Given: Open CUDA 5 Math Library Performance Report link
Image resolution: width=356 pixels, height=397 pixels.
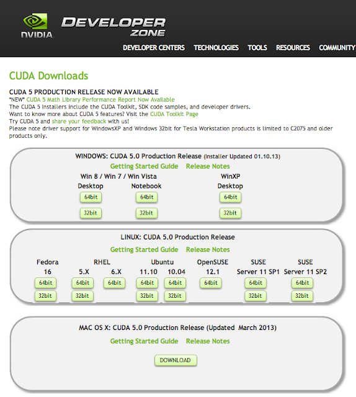Looking at the screenshot, I should pos(100,99).
